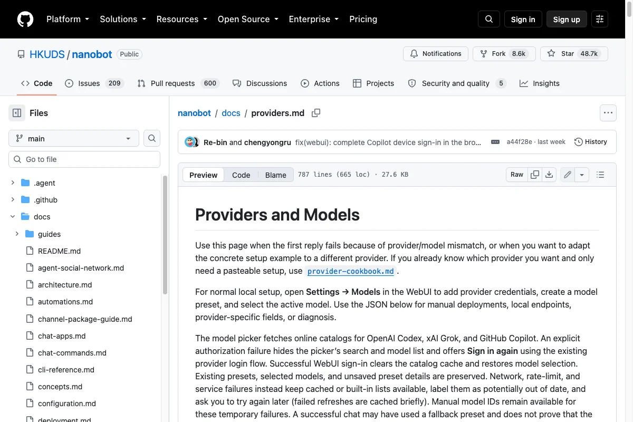Image resolution: width=633 pixels, height=422 pixels.
Task: Expand the .agent folder chevron
Action: [13, 183]
